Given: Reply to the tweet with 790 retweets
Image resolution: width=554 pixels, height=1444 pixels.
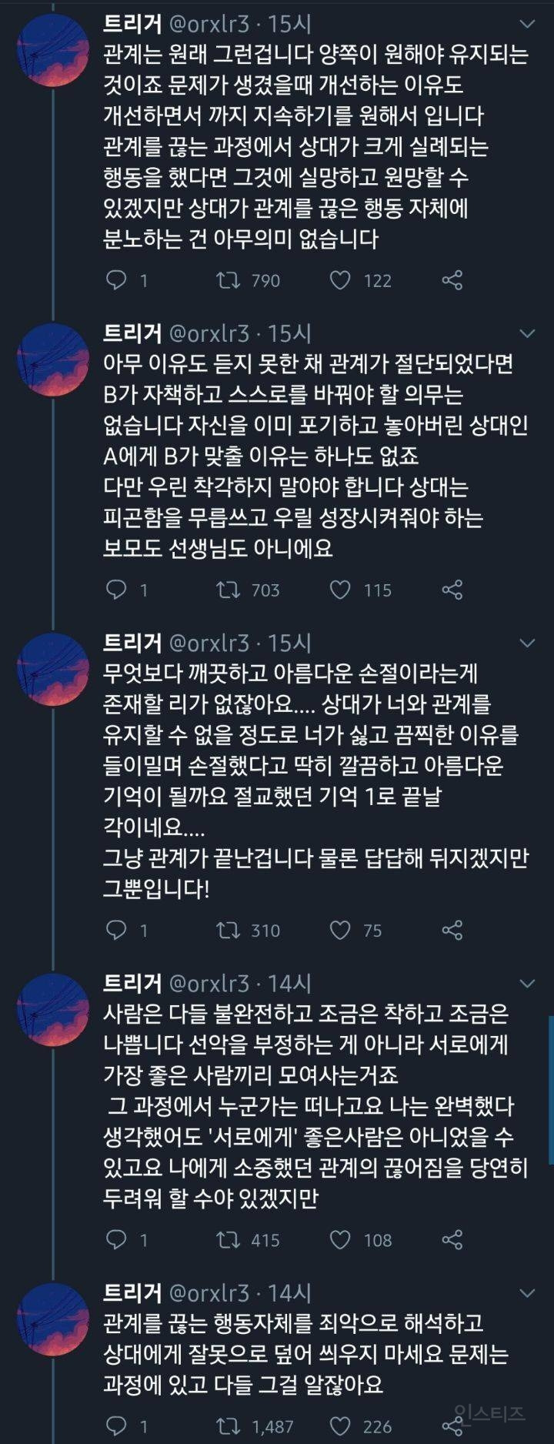Looking at the screenshot, I should pos(116,280).
